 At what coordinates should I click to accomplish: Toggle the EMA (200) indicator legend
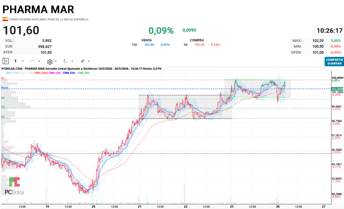pyautogui.click(x=41, y=73)
